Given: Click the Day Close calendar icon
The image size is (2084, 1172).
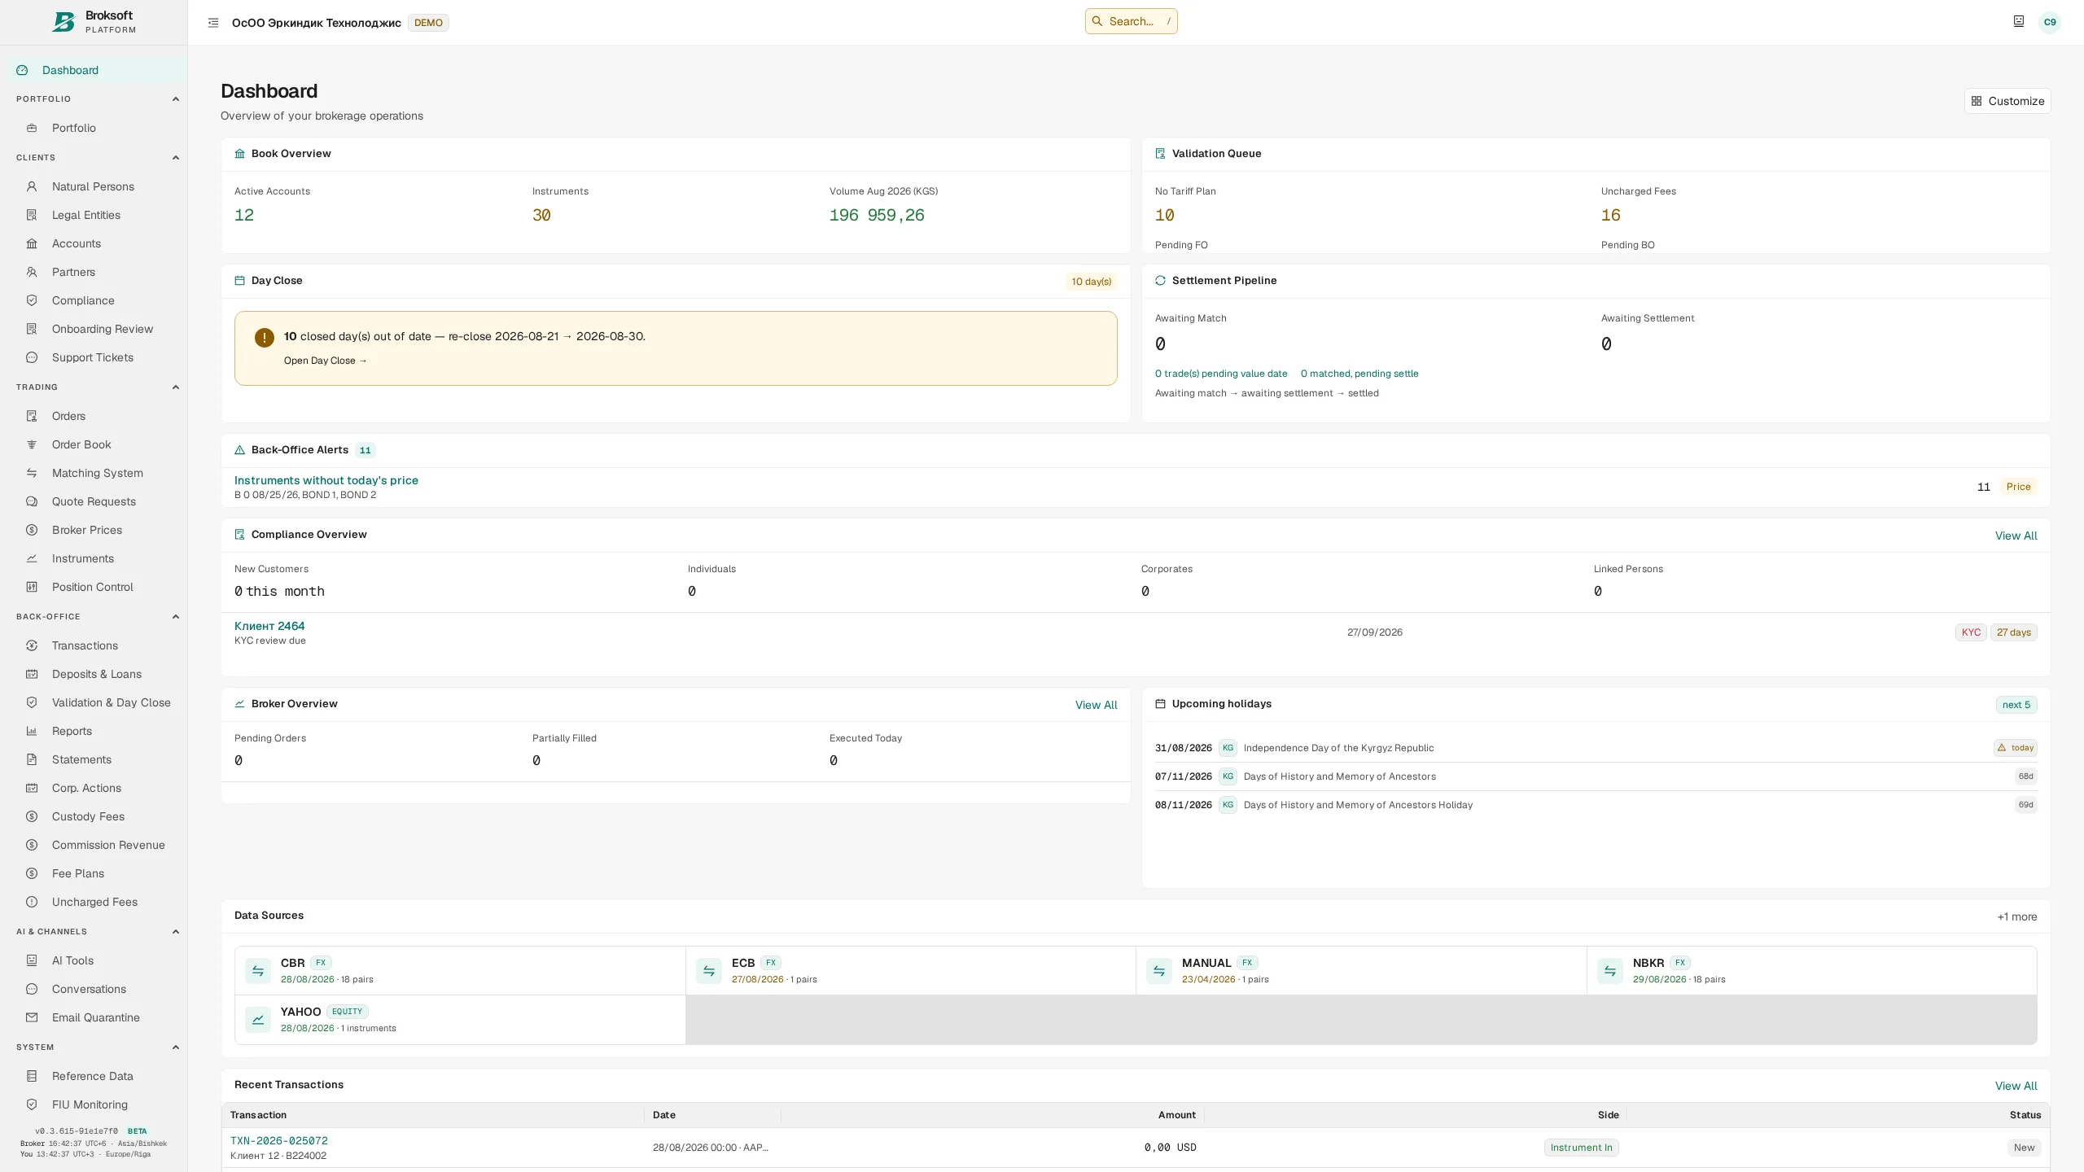Looking at the screenshot, I should point(239,281).
